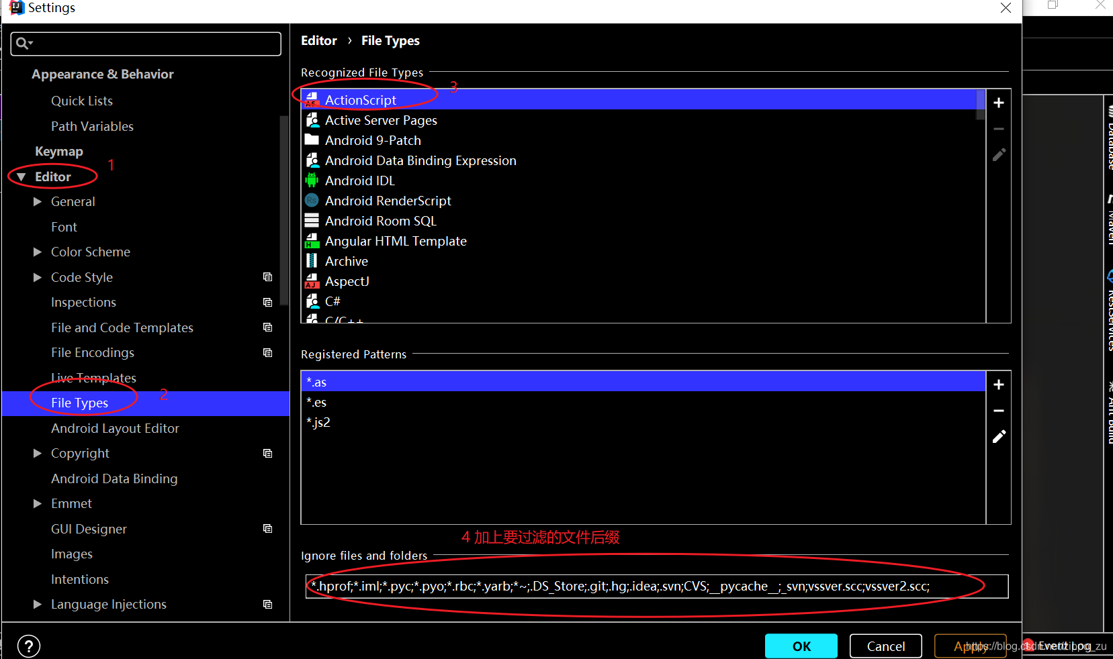Screen dimensions: 1113x659
Task: Edit the selected recognized file type
Action: [999, 155]
